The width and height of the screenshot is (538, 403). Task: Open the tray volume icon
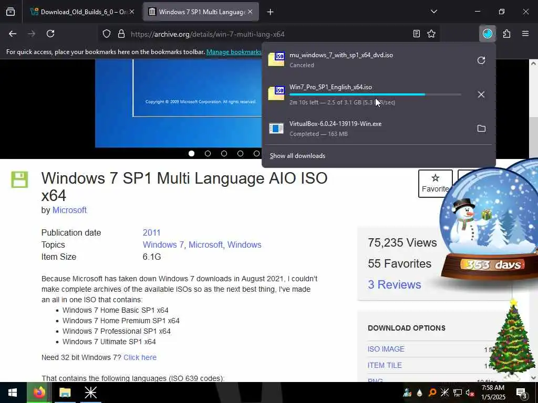tap(470, 393)
